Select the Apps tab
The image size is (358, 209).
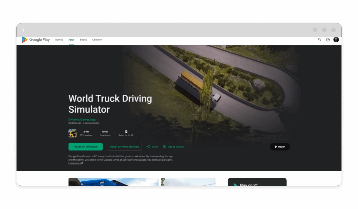pos(71,40)
